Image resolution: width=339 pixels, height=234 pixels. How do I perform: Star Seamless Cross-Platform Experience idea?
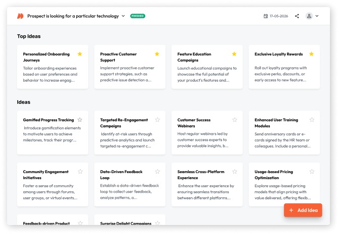235,172
